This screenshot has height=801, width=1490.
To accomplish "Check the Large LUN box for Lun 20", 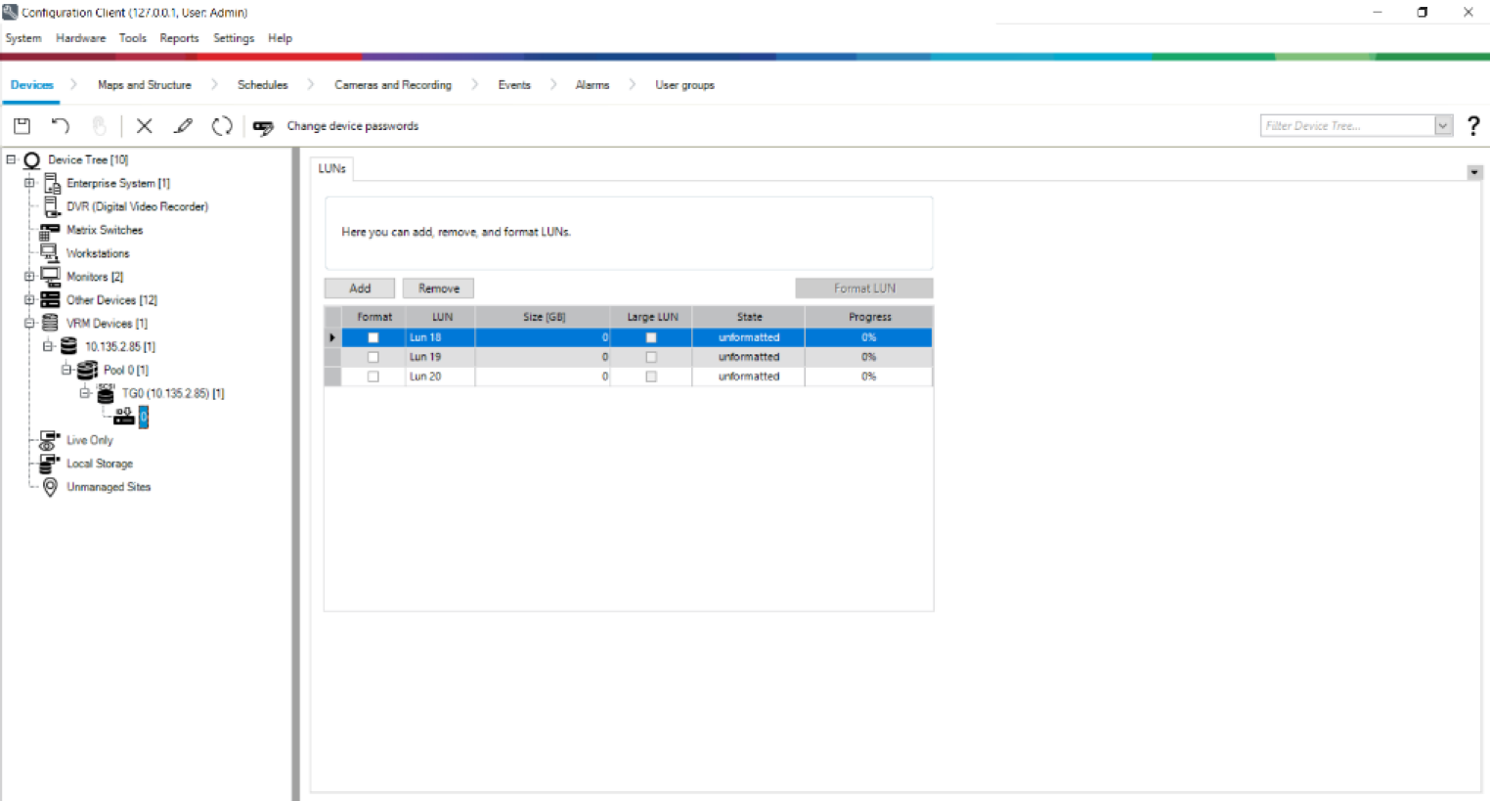I will coord(651,377).
